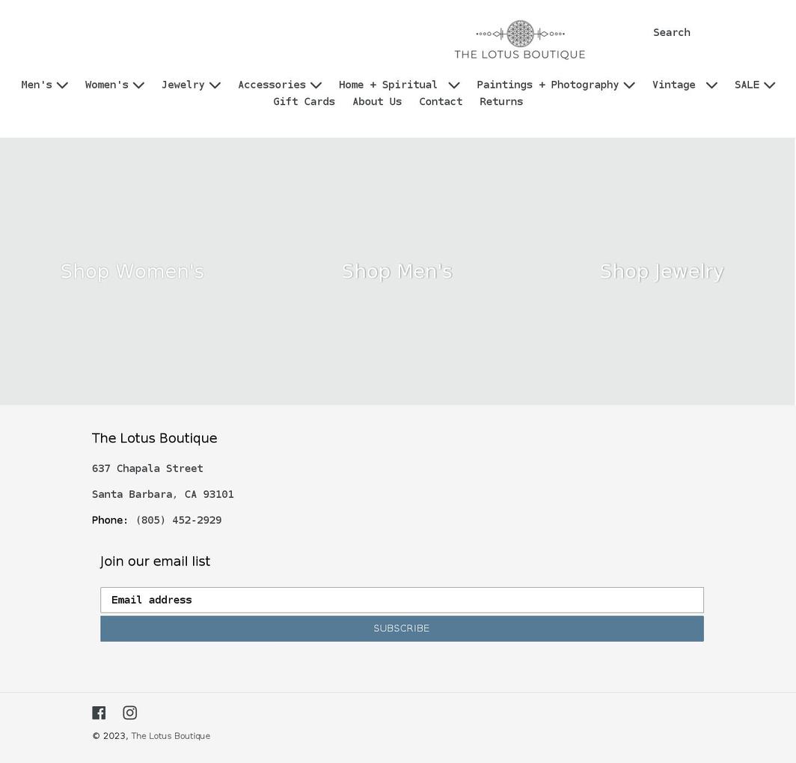Open the Search link in header
Screen dimensions: 796x763
pyautogui.click(x=672, y=32)
